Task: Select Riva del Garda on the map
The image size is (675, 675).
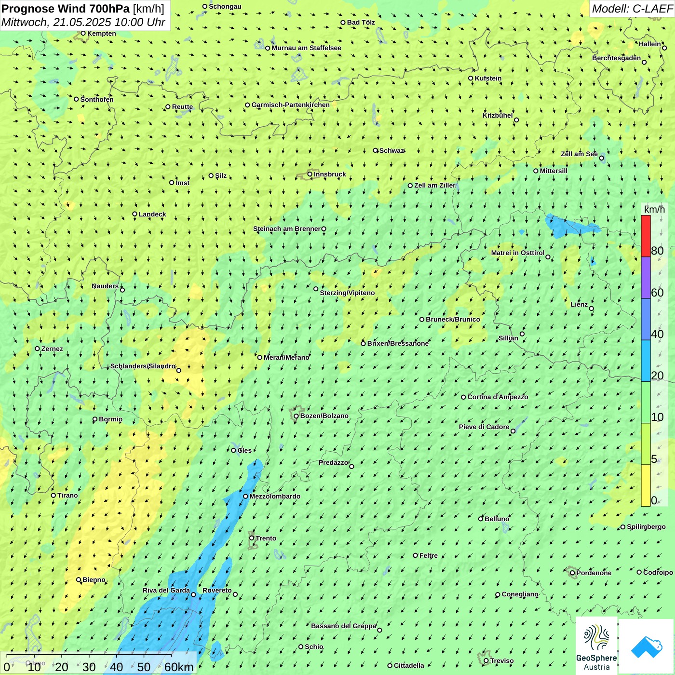Action: 166,590
